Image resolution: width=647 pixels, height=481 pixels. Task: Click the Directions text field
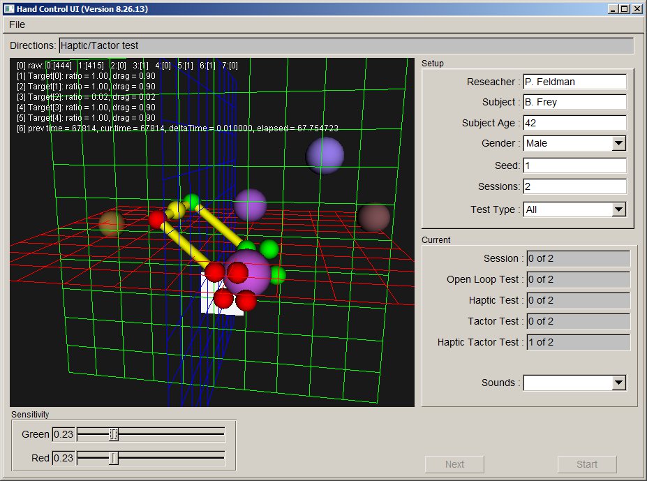[x=346, y=45]
